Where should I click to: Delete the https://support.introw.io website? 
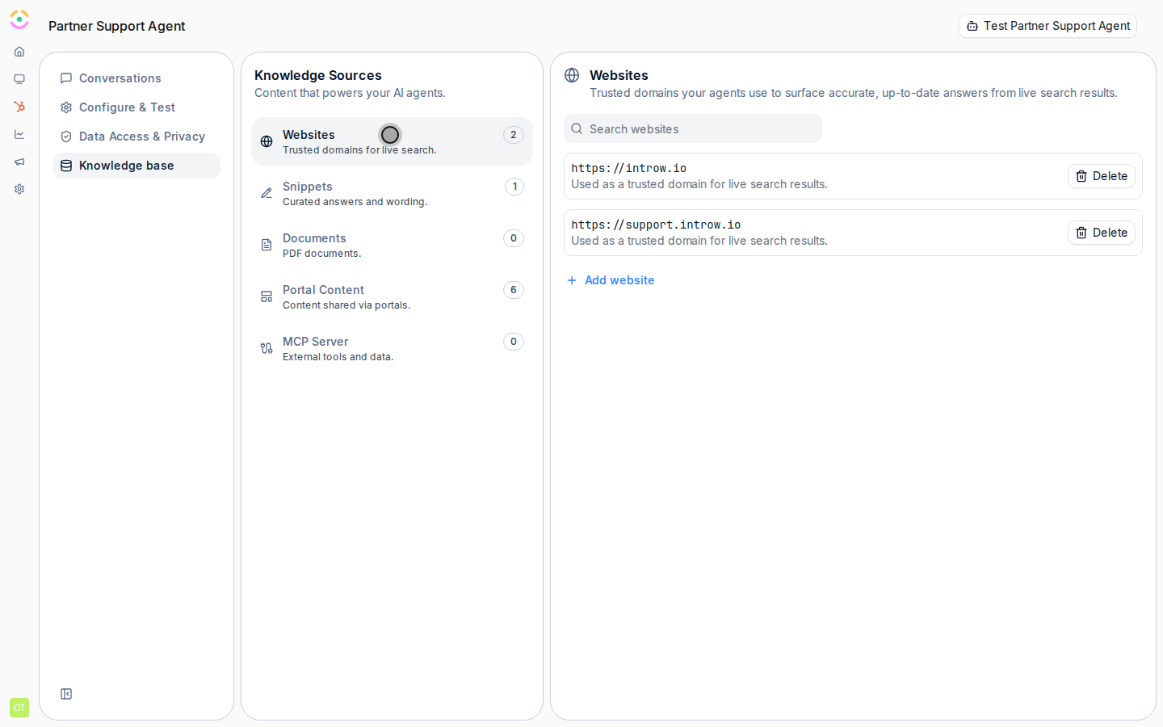[1102, 233]
